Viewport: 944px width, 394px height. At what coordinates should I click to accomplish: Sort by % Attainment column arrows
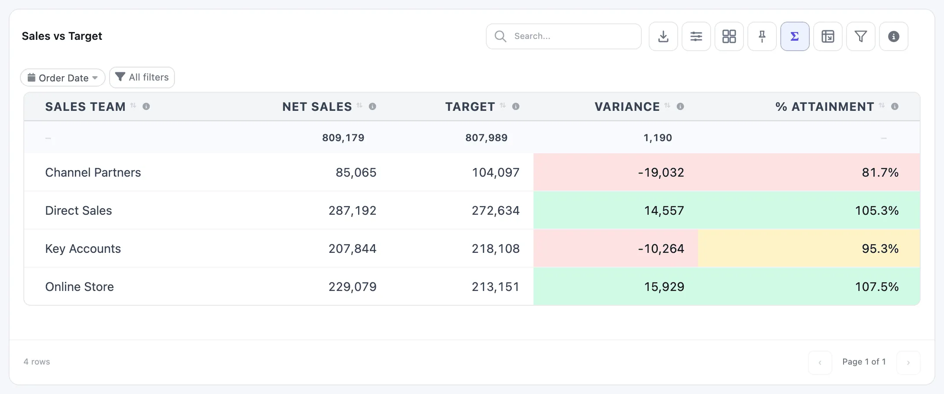(882, 106)
